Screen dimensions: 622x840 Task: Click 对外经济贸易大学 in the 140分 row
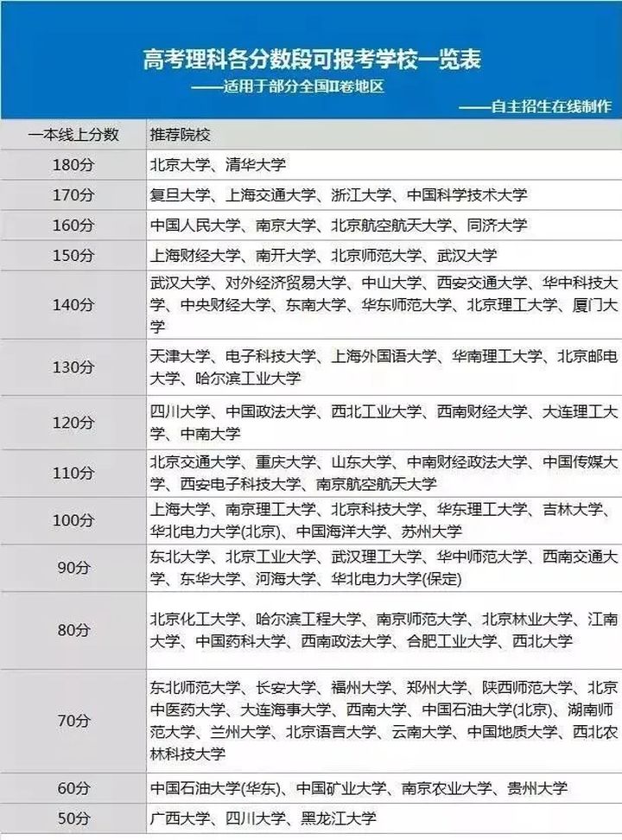tap(286, 283)
